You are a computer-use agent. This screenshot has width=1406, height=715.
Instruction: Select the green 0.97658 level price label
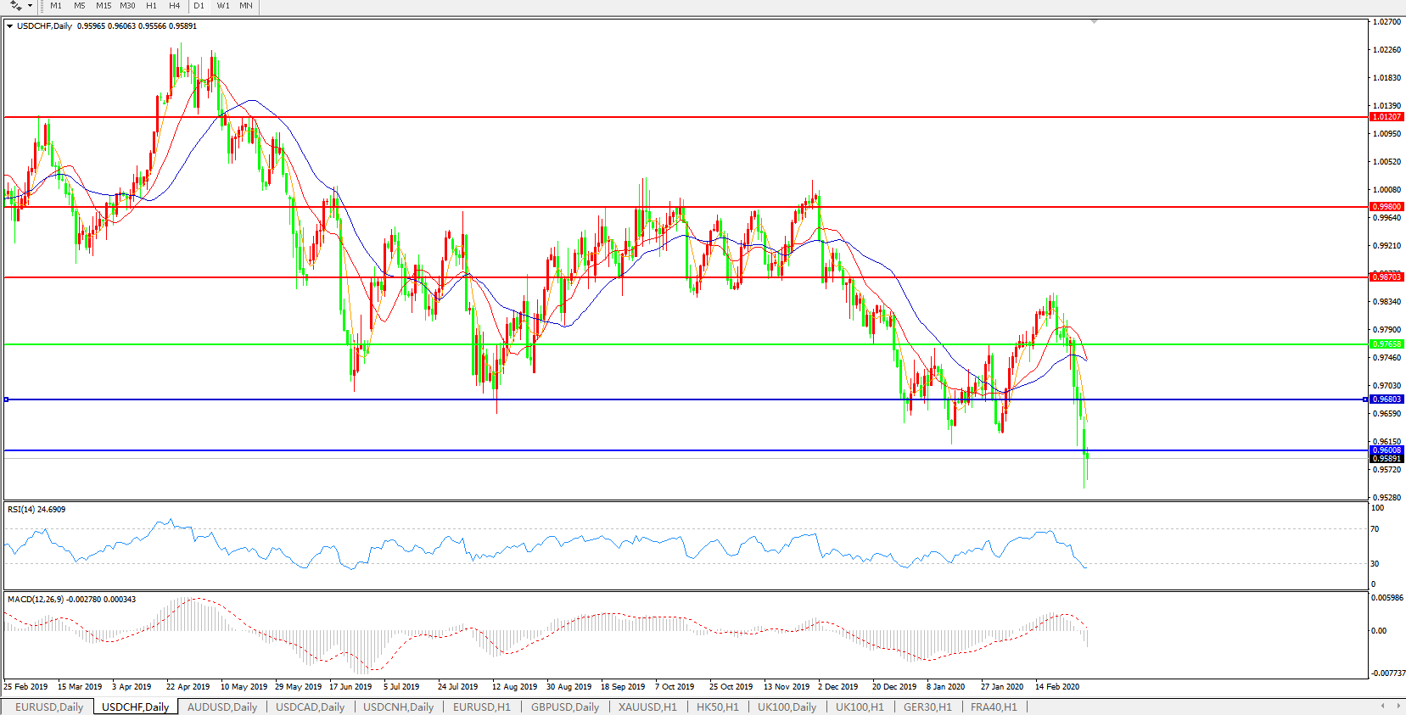click(x=1386, y=344)
